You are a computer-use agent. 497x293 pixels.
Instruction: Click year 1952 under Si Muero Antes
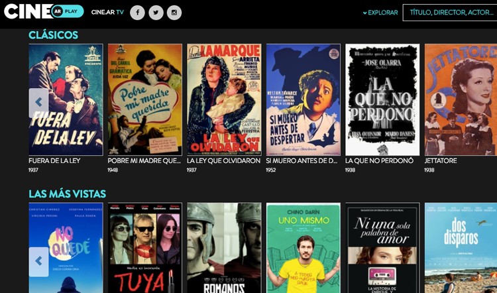point(271,170)
